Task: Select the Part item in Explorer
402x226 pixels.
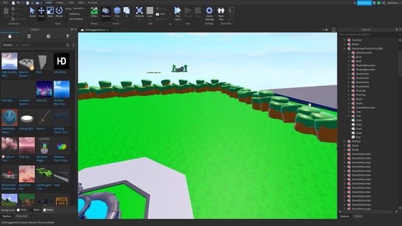Action: pyautogui.click(x=358, y=137)
